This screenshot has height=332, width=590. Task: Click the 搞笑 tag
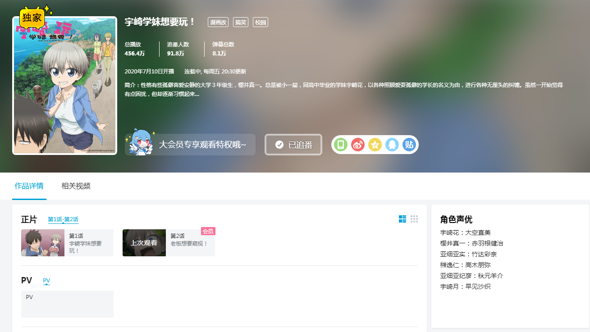click(241, 22)
